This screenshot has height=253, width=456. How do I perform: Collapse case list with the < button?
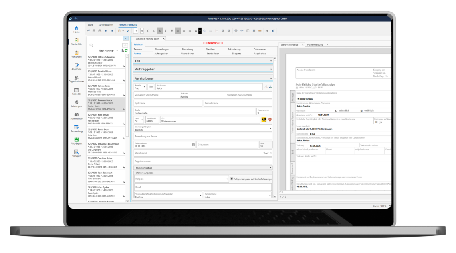tap(126, 38)
